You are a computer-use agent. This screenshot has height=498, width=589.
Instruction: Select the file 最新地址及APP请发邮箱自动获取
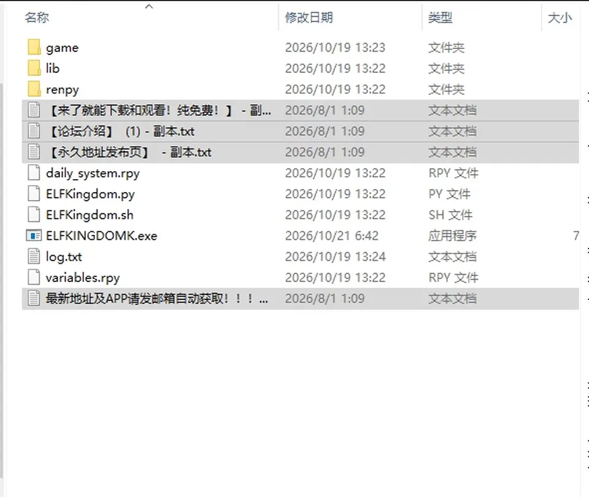click(x=157, y=299)
